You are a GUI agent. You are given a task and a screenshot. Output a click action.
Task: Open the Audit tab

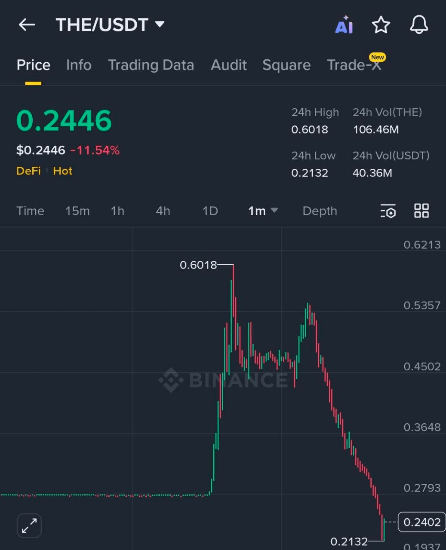pos(228,65)
